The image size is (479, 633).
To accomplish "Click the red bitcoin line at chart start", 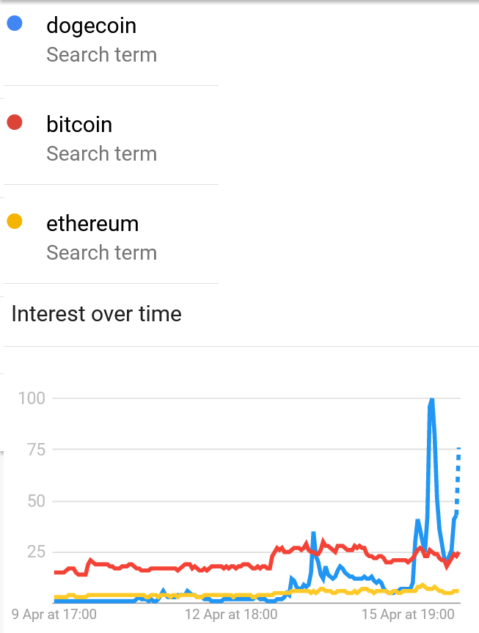I will click(x=56, y=572).
